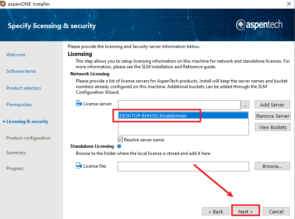Screen dimensions: 295x219
Task: Click the aspenONE Installer title bar icon
Action: pos(4,4)
